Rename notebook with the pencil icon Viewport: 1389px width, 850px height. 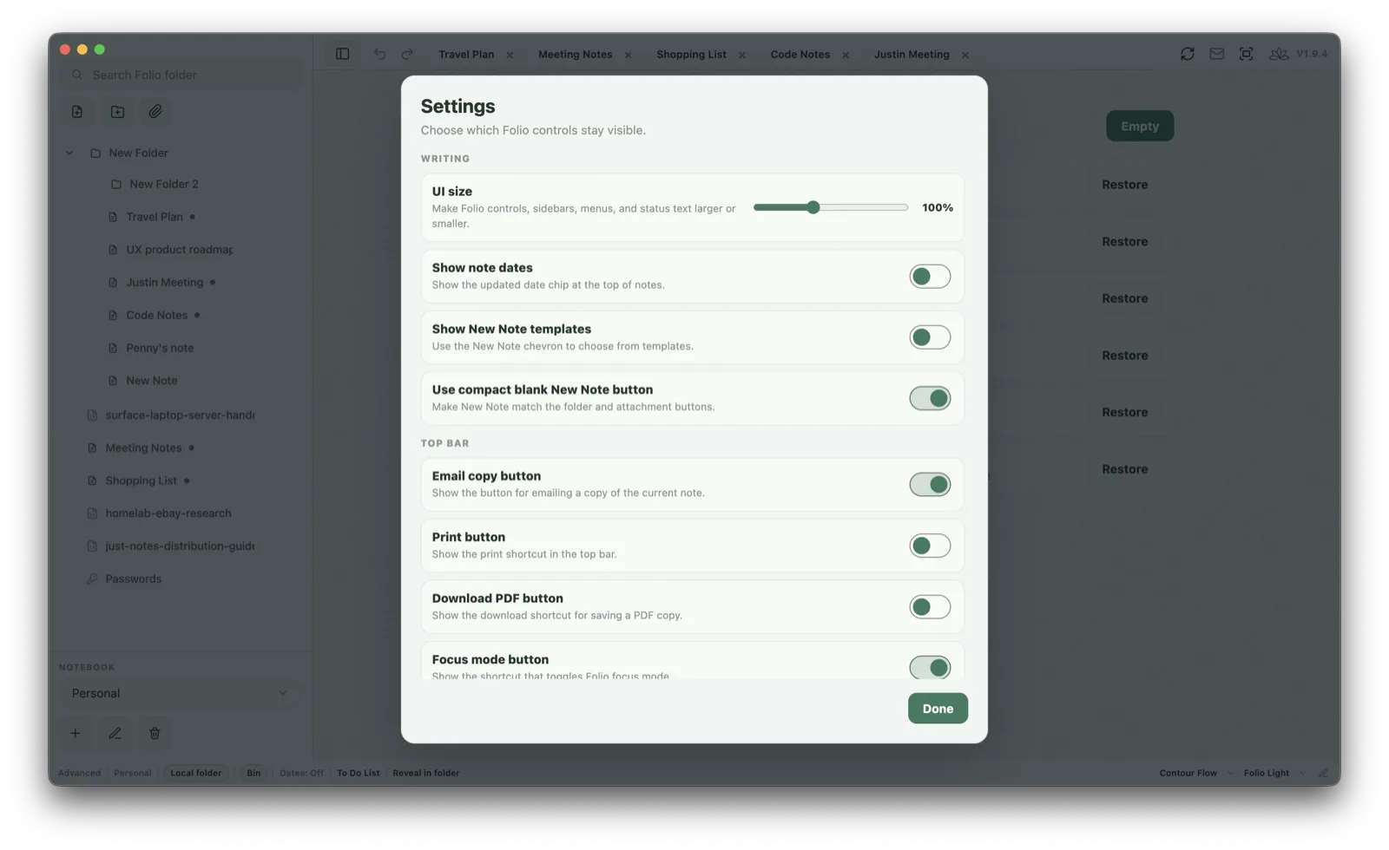[115, 734]
